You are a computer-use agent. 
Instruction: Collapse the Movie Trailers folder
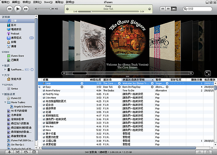[x=5, y=102]
